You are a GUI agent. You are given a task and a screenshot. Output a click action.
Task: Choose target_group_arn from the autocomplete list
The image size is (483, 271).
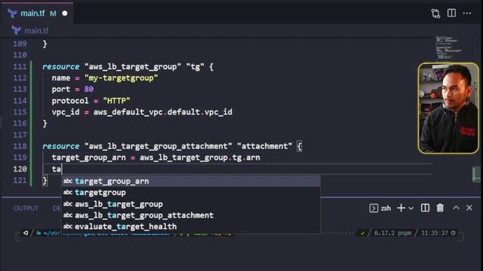point(191,181)
